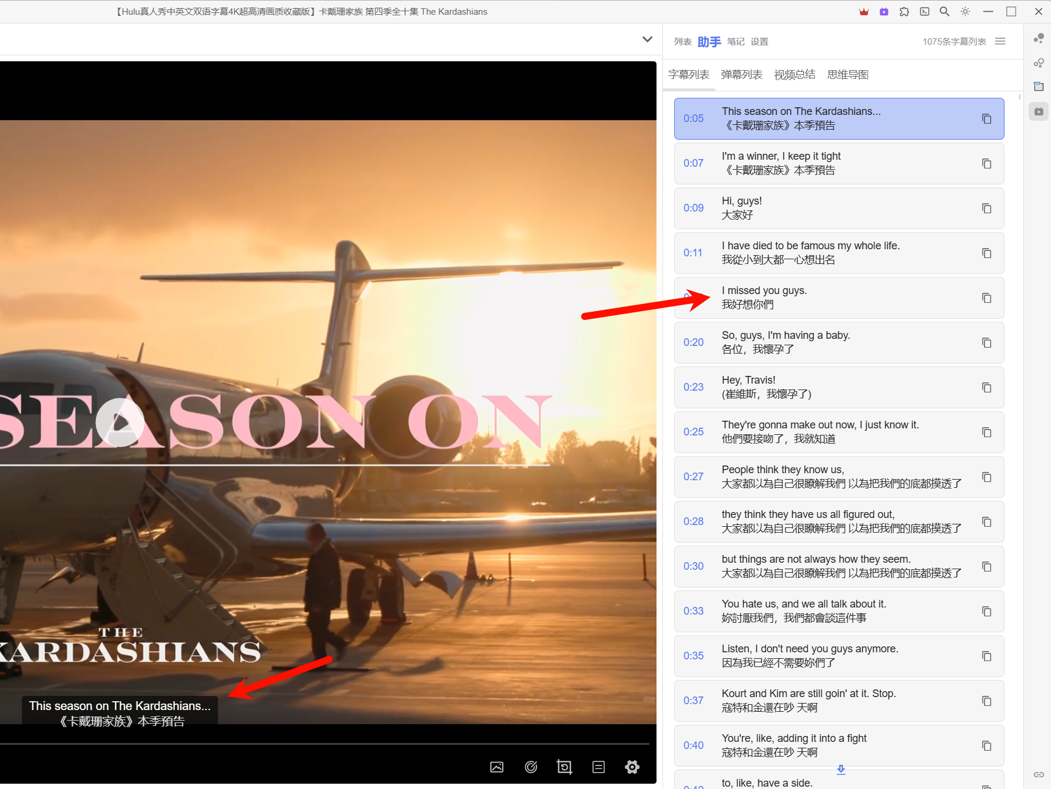Copy the 'They're gonna make out now' subtitle
Screen dimensions: 1051x789
point(987,433)
